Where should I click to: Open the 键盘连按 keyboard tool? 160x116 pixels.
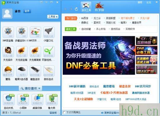pos(35,71)
